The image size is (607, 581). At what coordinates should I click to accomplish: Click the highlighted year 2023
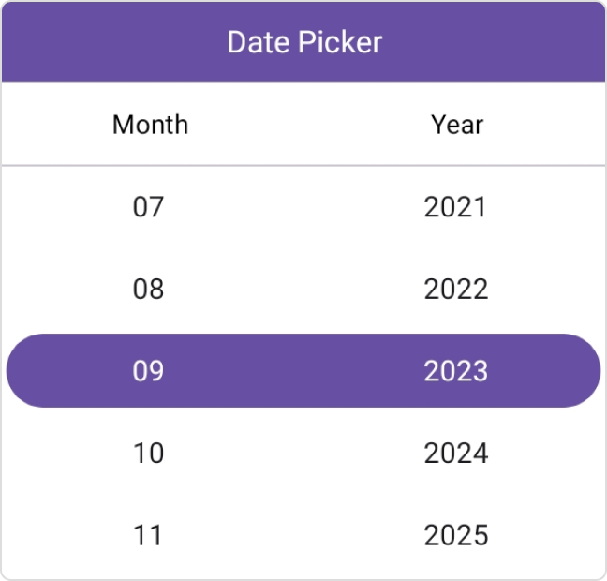click(455, 371)
